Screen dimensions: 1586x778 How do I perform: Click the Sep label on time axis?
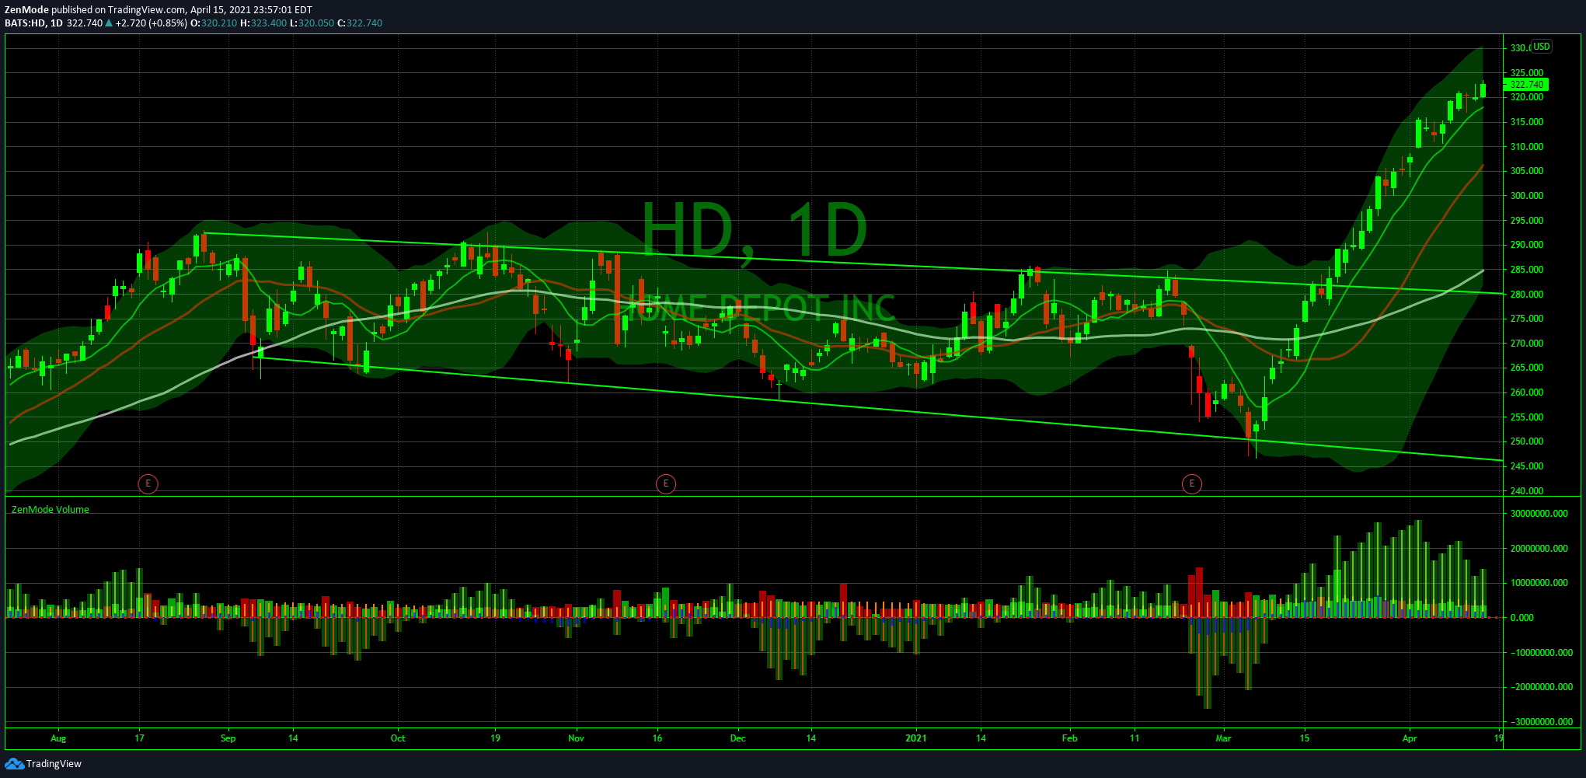click(x=228, y=738)
